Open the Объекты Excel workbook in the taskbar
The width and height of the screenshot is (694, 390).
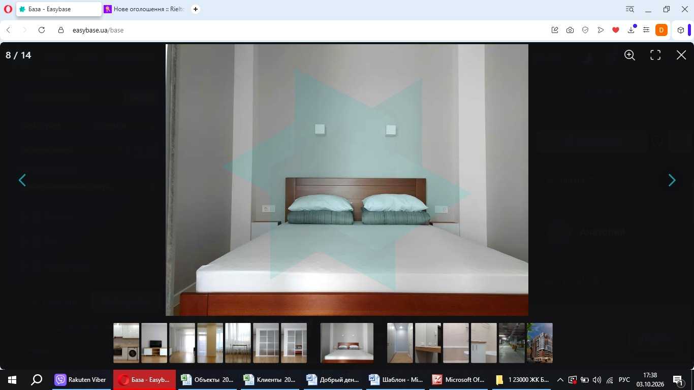click(207, 380)
